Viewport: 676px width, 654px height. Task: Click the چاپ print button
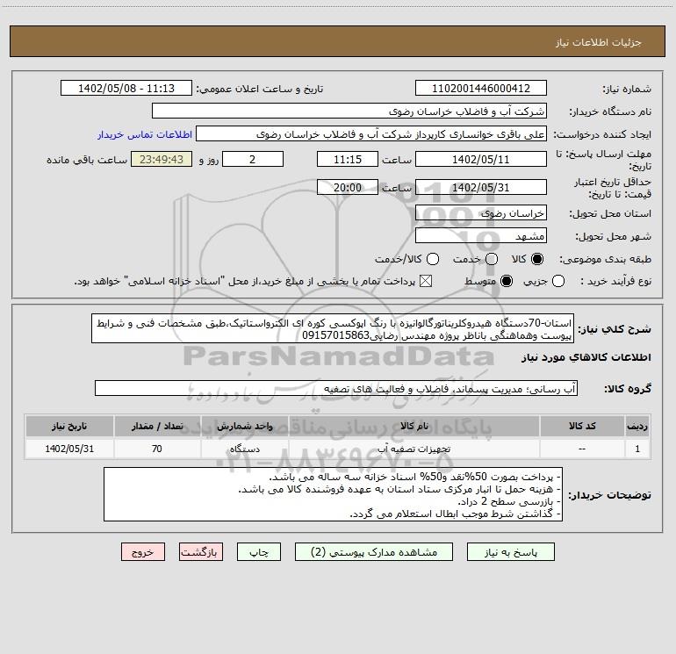click(259, 552)
